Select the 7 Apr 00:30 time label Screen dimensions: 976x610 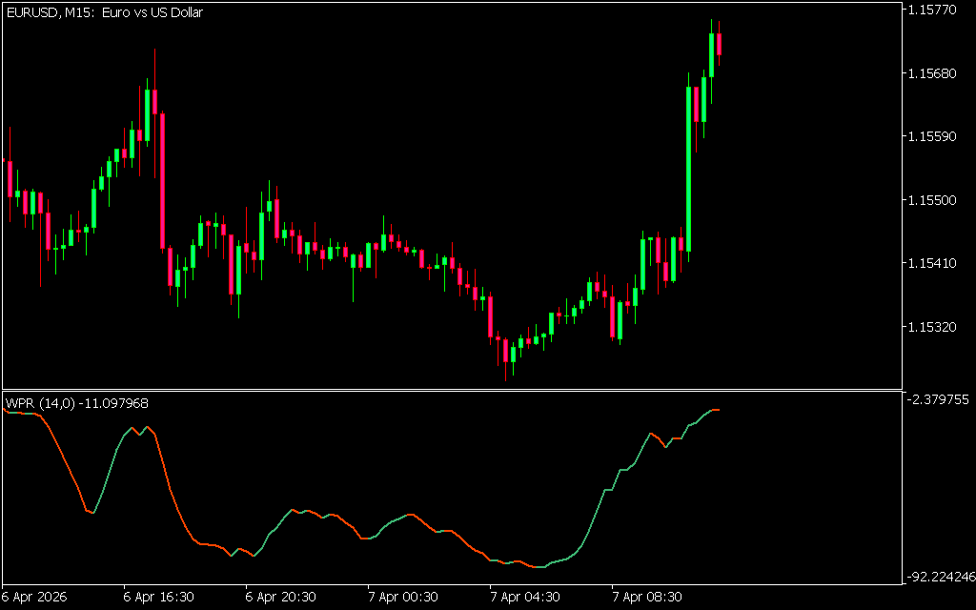click(x=402, y=598)
